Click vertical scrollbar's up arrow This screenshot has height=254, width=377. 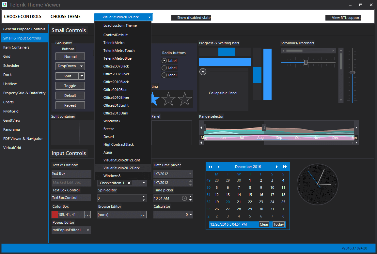coord(341,51)
